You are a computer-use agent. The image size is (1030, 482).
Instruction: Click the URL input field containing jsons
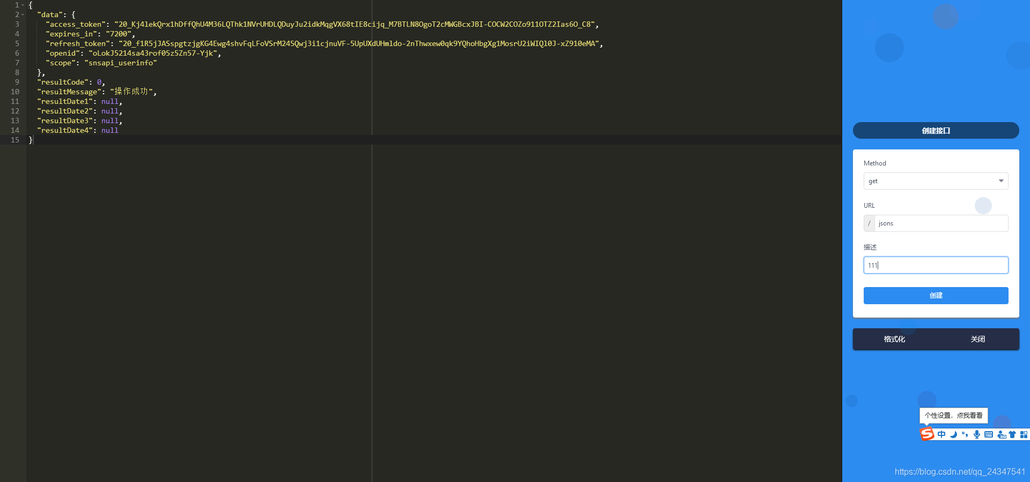pyautogui.click(x=941, y=223)
